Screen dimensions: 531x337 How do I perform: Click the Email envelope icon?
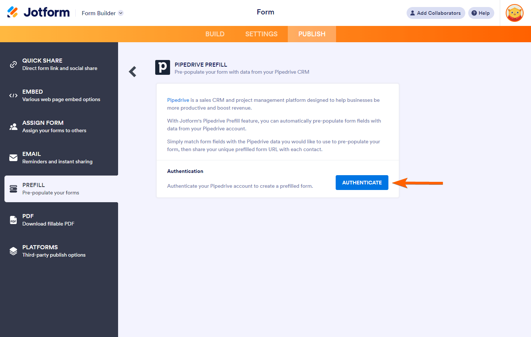[x=13, y=158]
